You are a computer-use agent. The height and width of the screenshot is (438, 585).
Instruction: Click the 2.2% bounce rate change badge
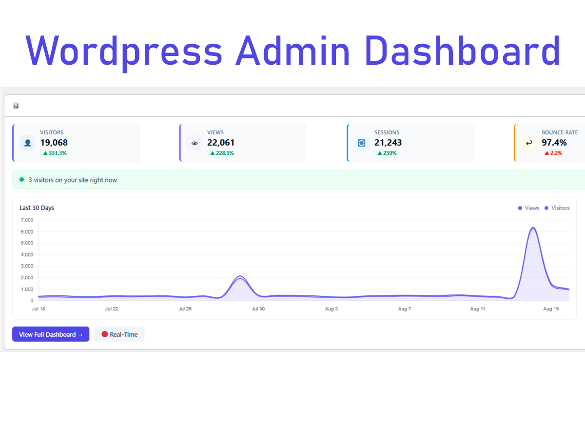tap(553, 153)
